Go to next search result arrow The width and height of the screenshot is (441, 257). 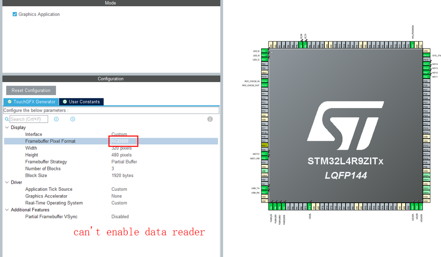coord(72,119)
